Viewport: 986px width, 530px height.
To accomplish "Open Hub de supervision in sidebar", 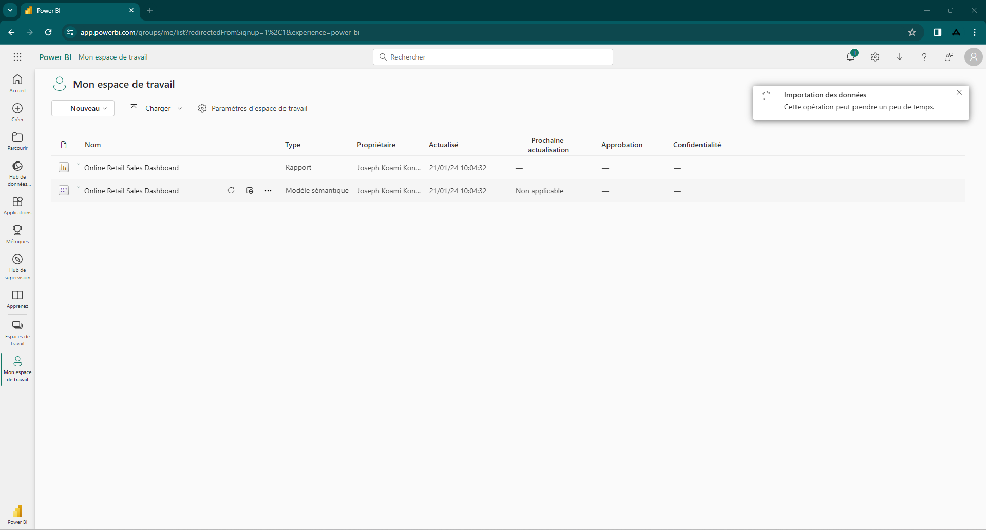I will coord(17,267).
